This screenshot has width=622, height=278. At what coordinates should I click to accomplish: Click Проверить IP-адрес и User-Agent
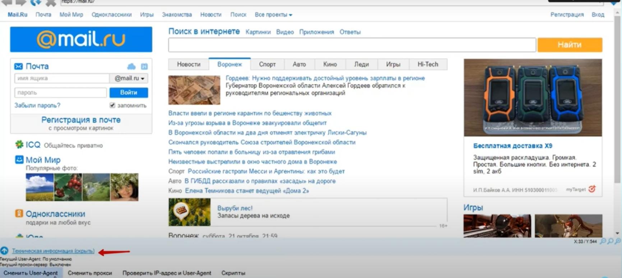pos(167,273)
